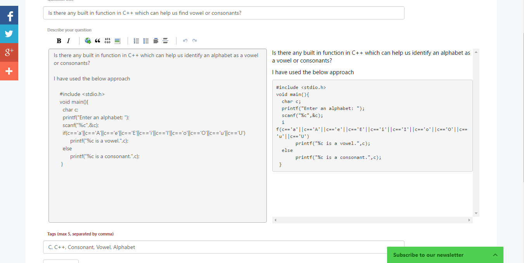
Task: Click the Subscribe to our newsletter label
Action: [428, 255]
